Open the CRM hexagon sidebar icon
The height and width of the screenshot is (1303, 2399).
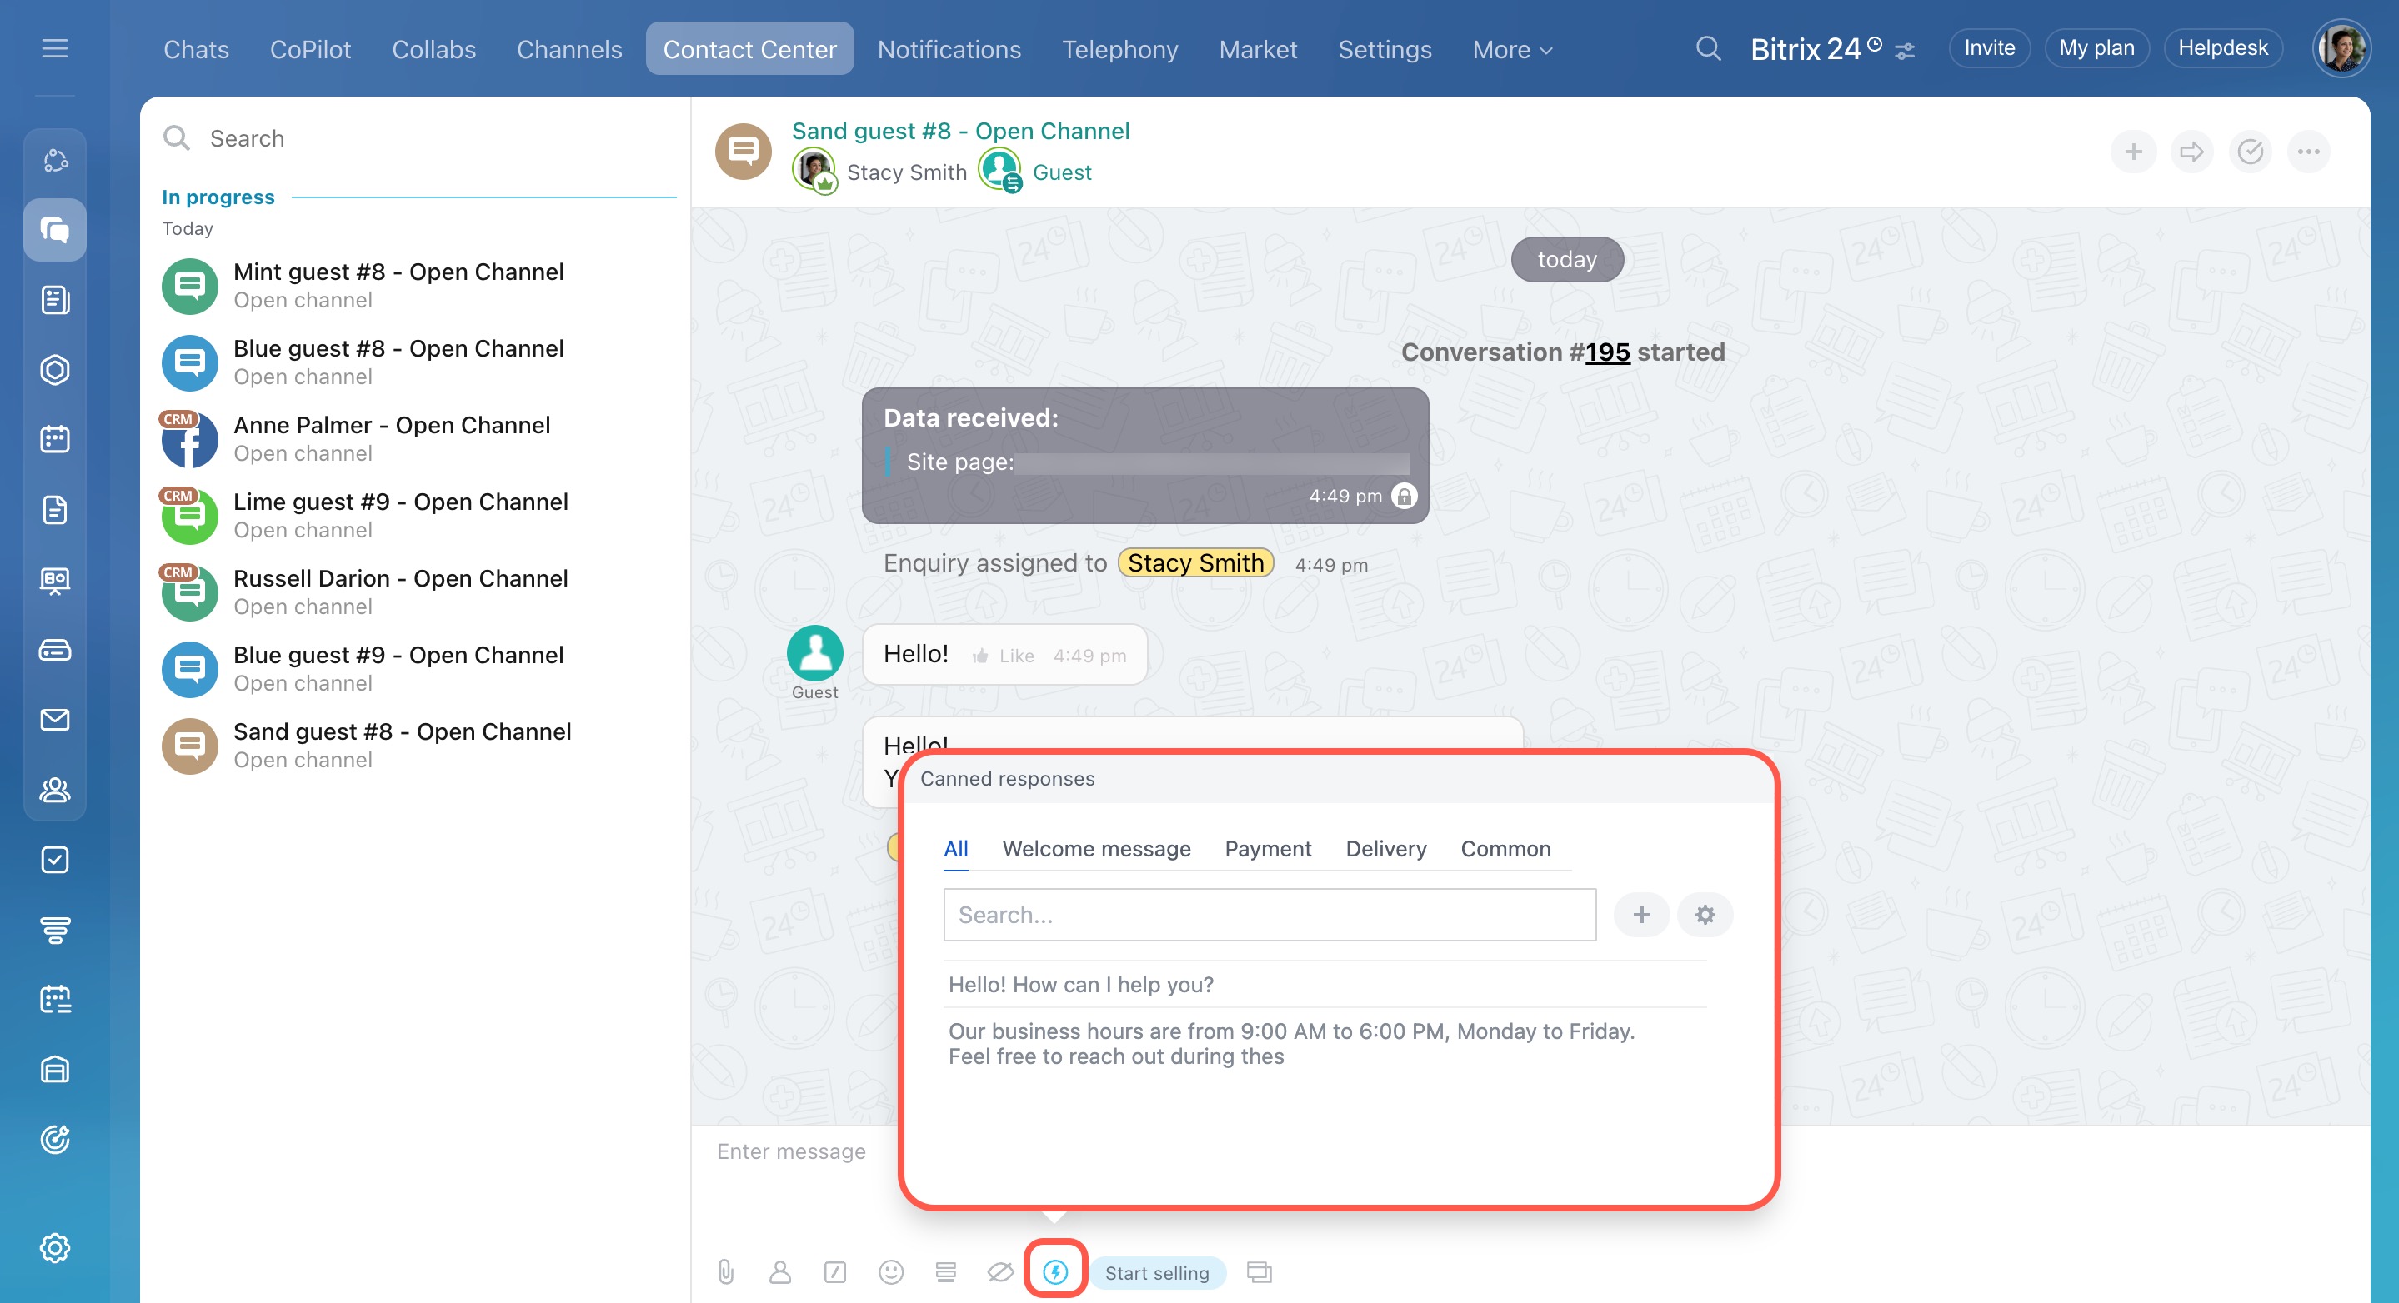(x=55, y=370)
